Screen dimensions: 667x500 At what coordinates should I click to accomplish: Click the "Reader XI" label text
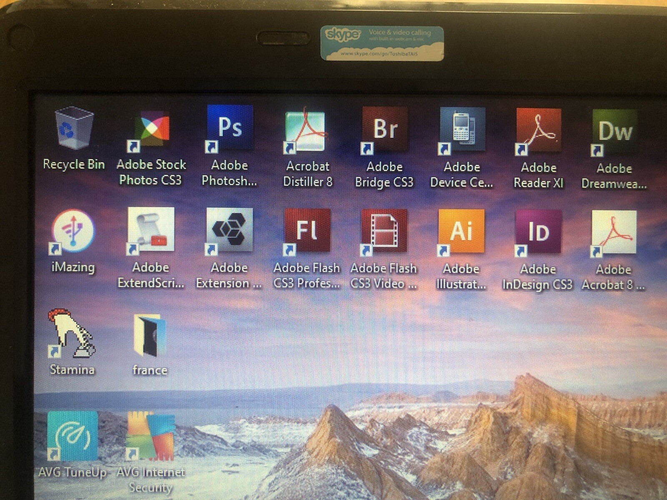point(538,183)
